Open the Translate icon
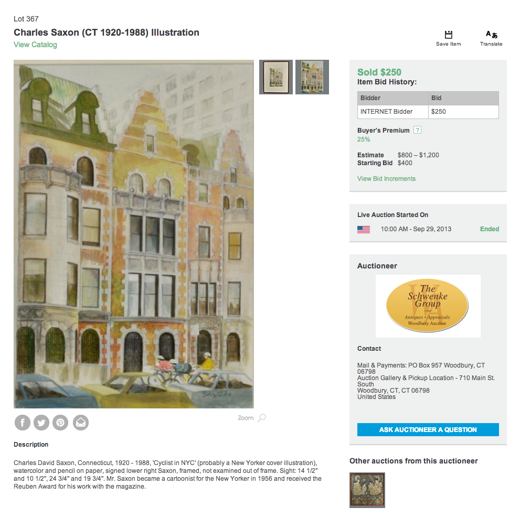The height and width of the screenshot is (518, 520). (x=491, y=35)
